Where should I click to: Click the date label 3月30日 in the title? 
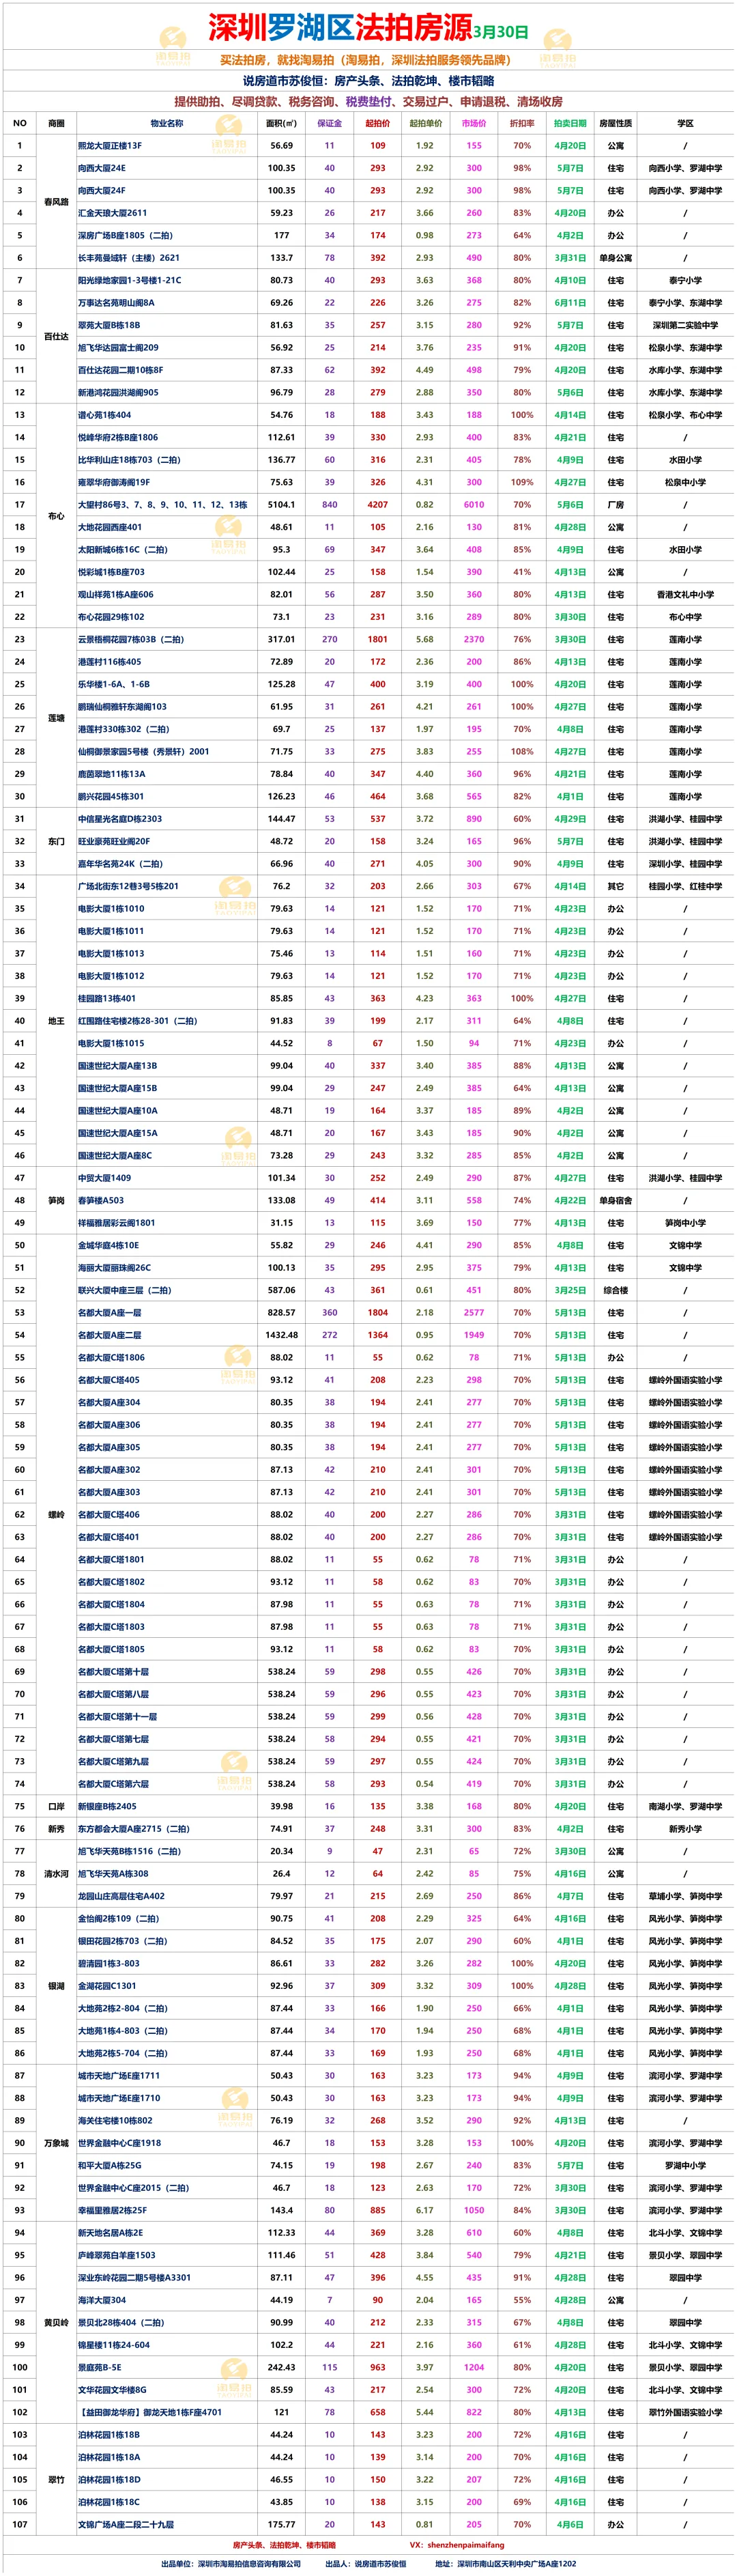tap(502, 32)
